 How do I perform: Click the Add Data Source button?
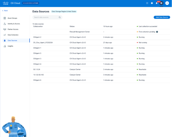pyautogui.click(x=162, y=17)
